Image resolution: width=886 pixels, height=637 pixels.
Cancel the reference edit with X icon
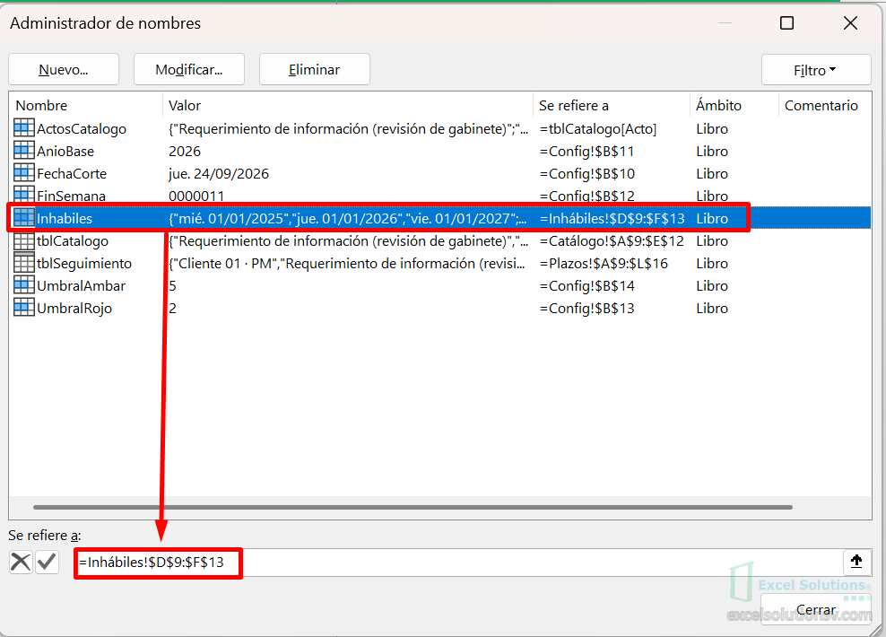pyautogui.click(x=21, y=562)
